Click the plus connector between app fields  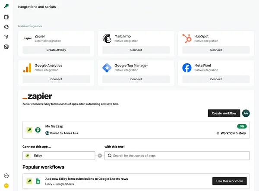tap(100, 156)
